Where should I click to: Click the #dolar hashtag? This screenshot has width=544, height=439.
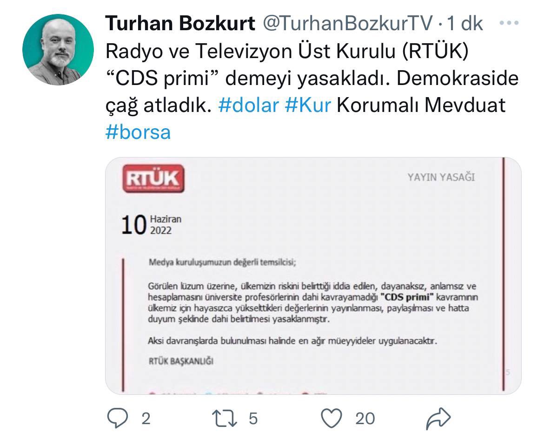coord(249,105)
